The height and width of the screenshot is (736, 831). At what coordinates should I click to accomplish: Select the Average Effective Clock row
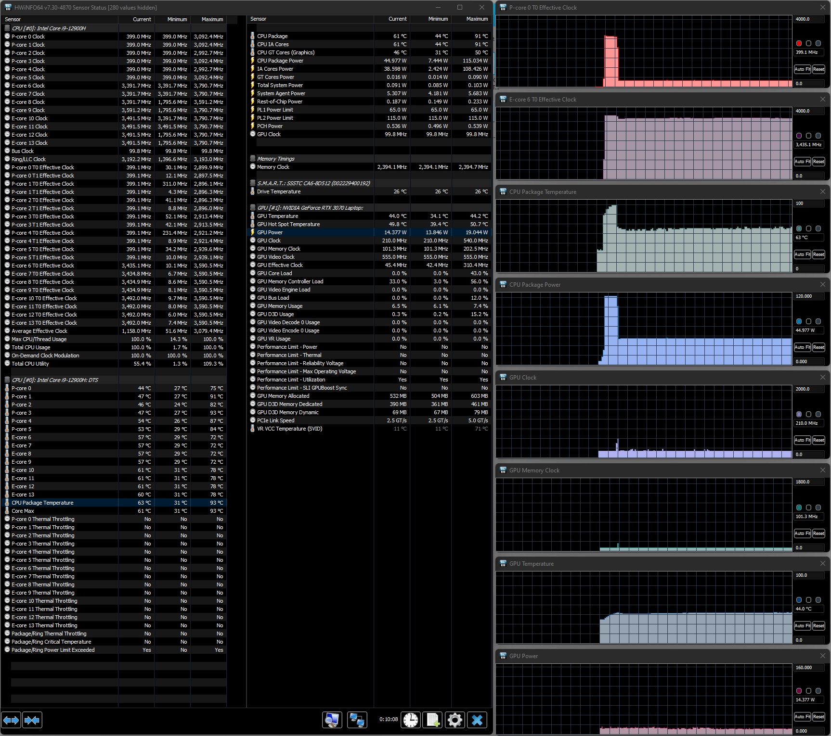[x=115, y=331]
